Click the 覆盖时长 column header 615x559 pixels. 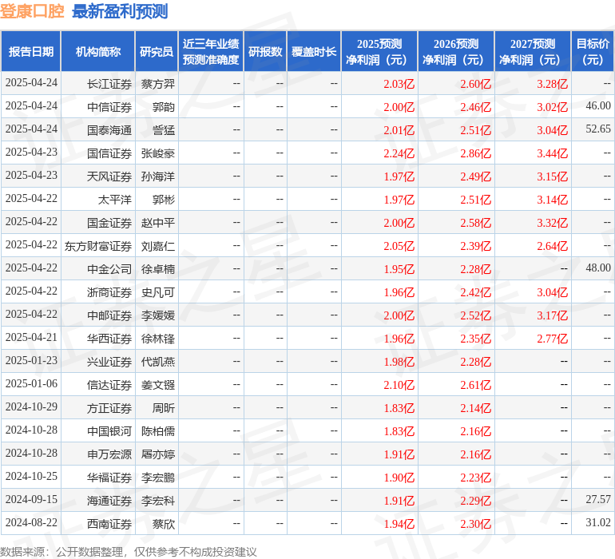point(314,51)
